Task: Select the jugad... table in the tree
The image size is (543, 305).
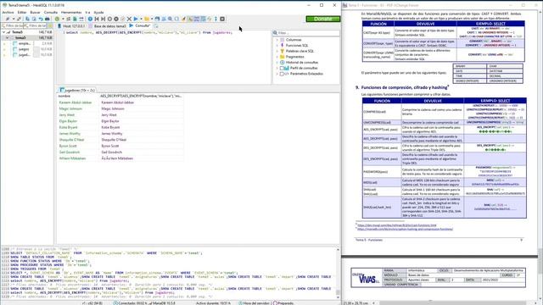Action: [25, 54]
